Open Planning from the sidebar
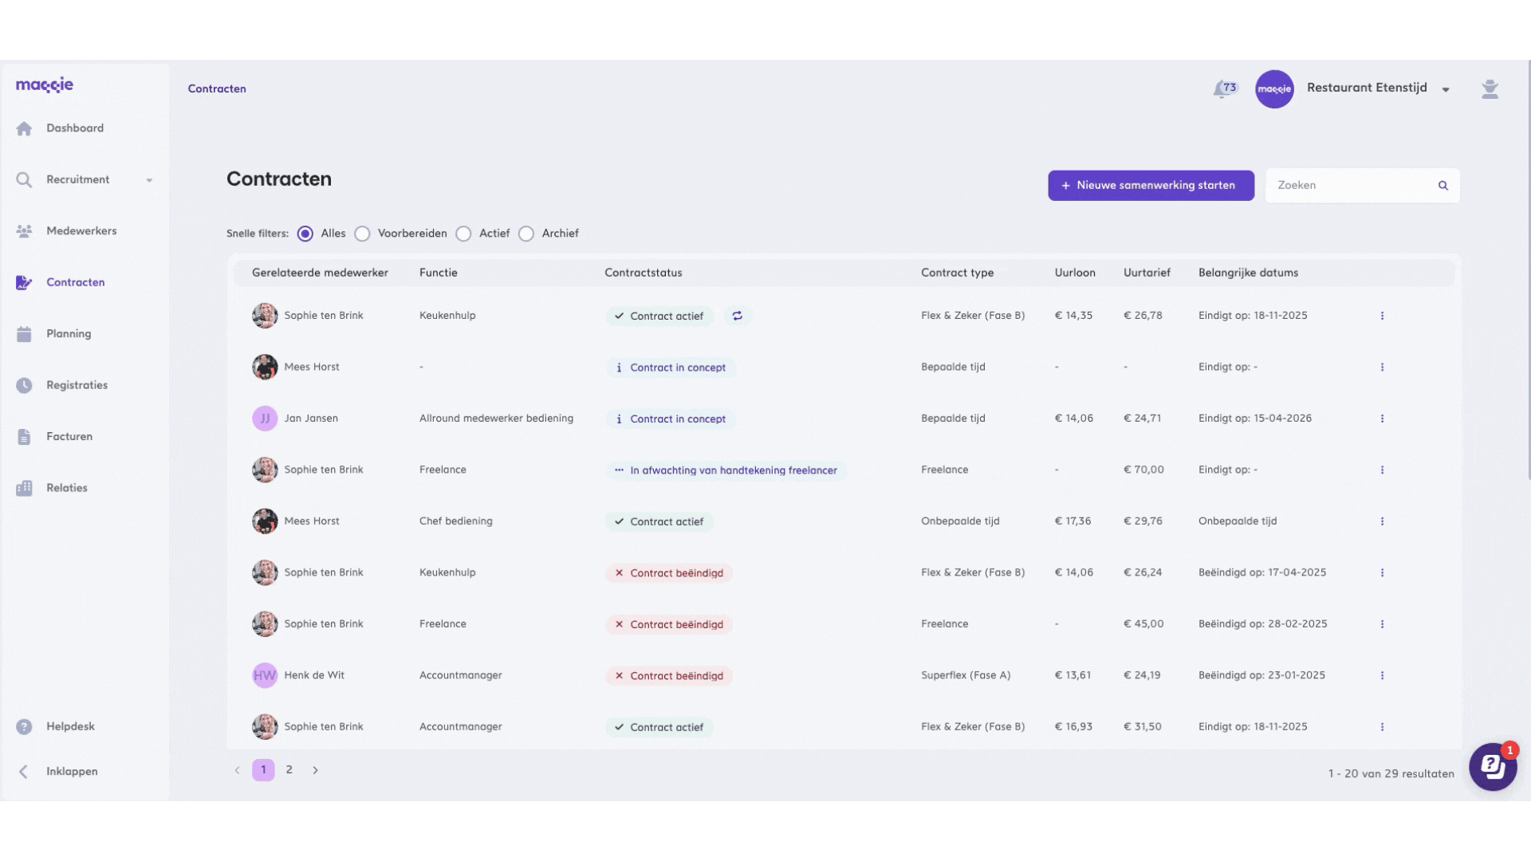This screenshot has width=1531, height=861. point(69,334)
